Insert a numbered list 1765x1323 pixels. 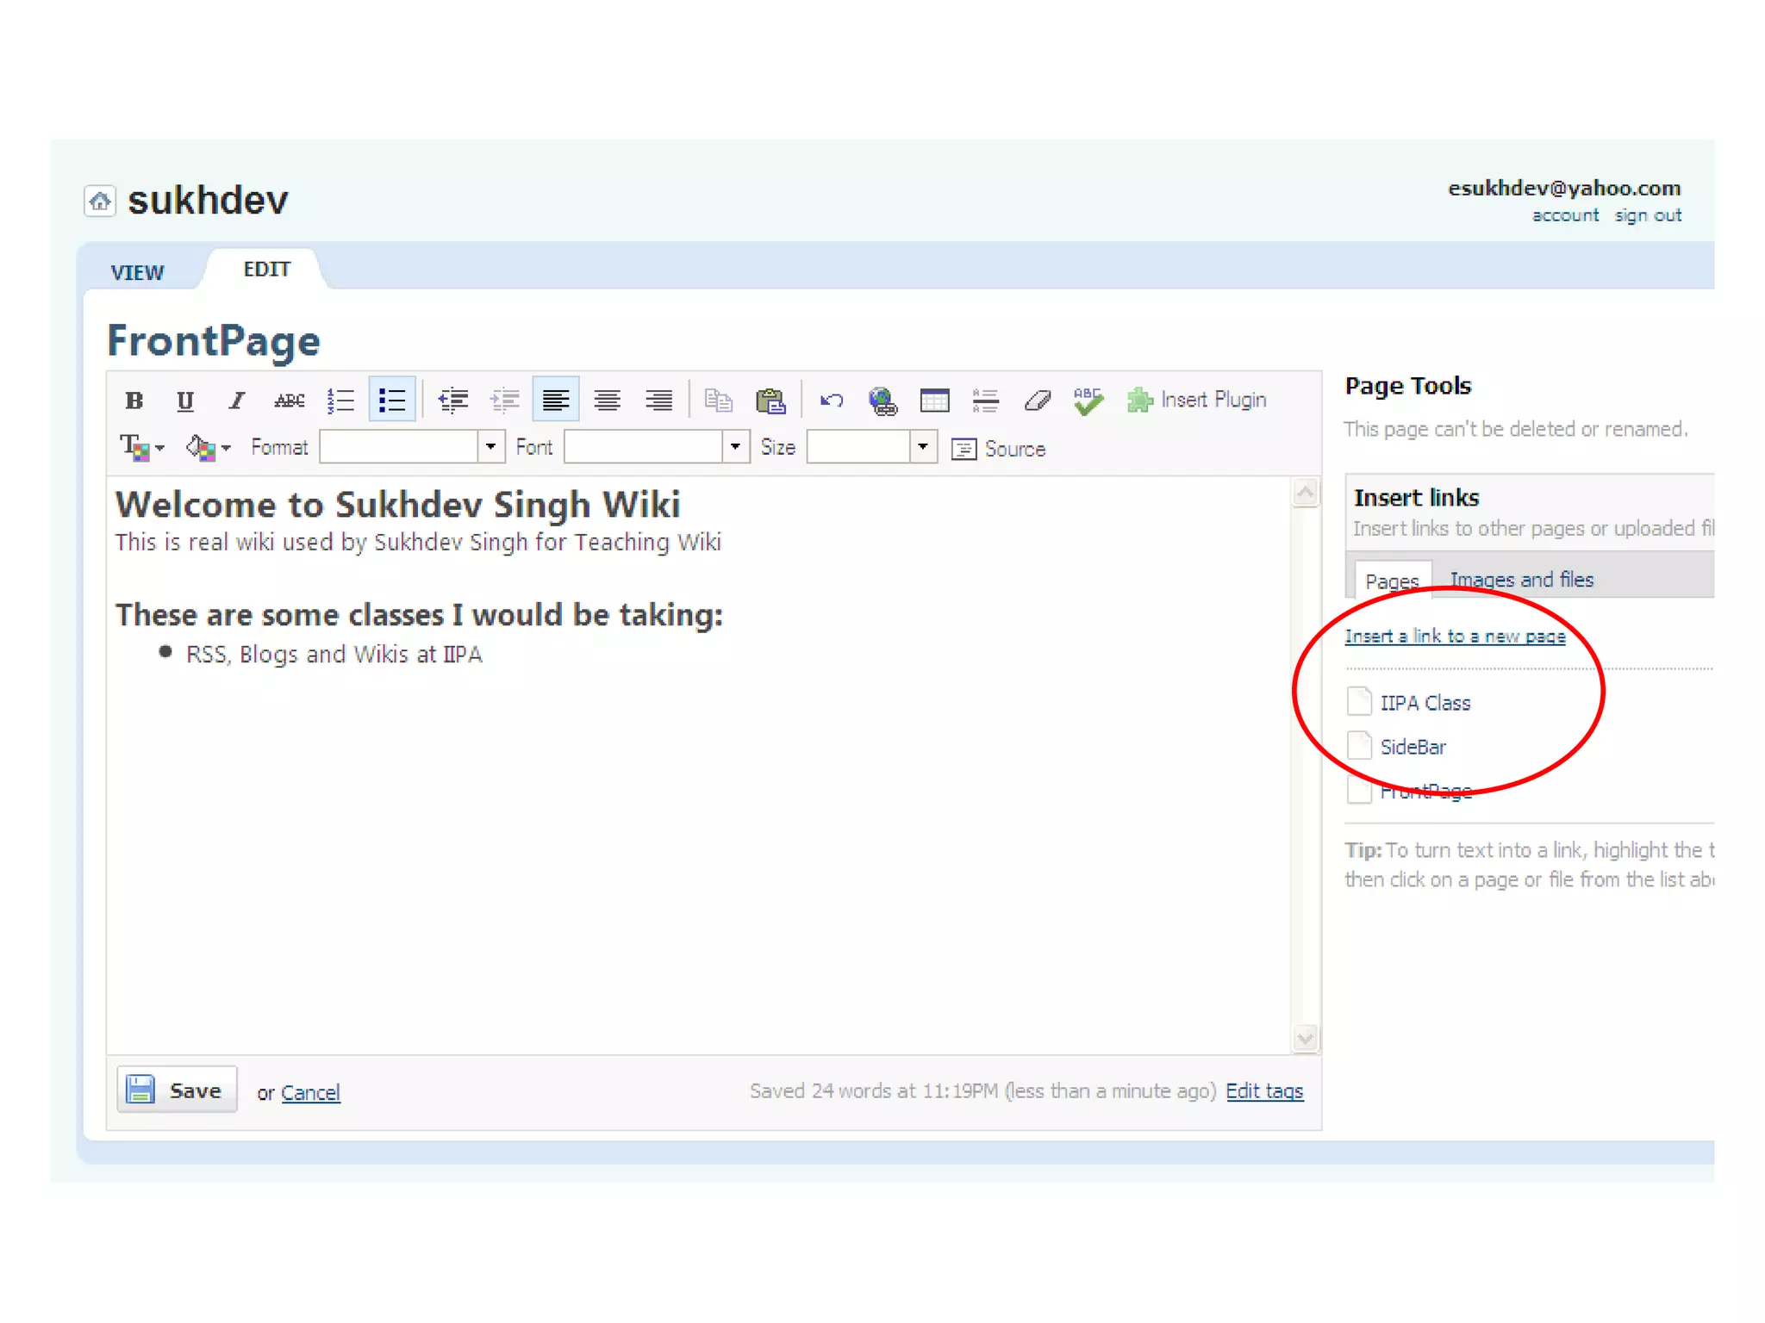pyautogui.click(x=340, y=401)
